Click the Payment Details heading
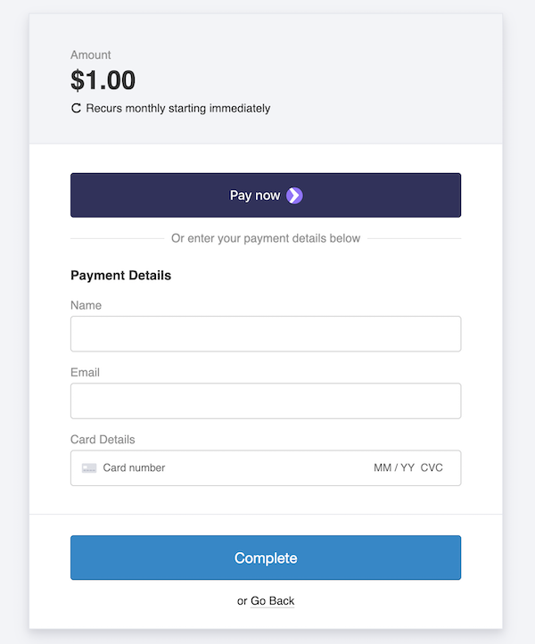 (120, 275)
